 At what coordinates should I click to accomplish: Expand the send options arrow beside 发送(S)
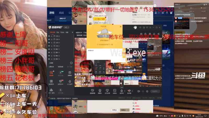[128, 110]
